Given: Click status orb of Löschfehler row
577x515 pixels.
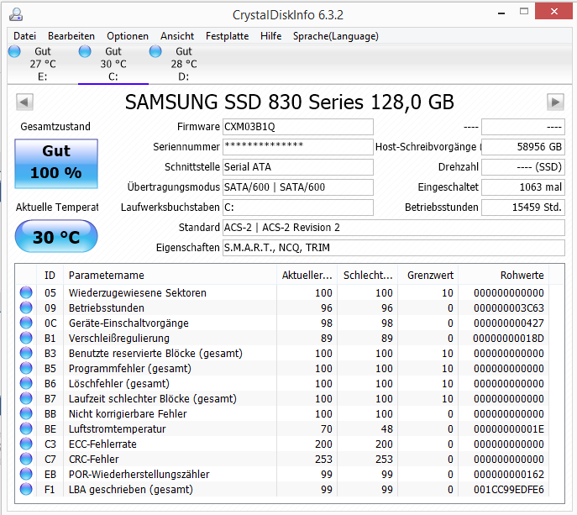Looking at the screenshot, I should click(x=26, y=383).
